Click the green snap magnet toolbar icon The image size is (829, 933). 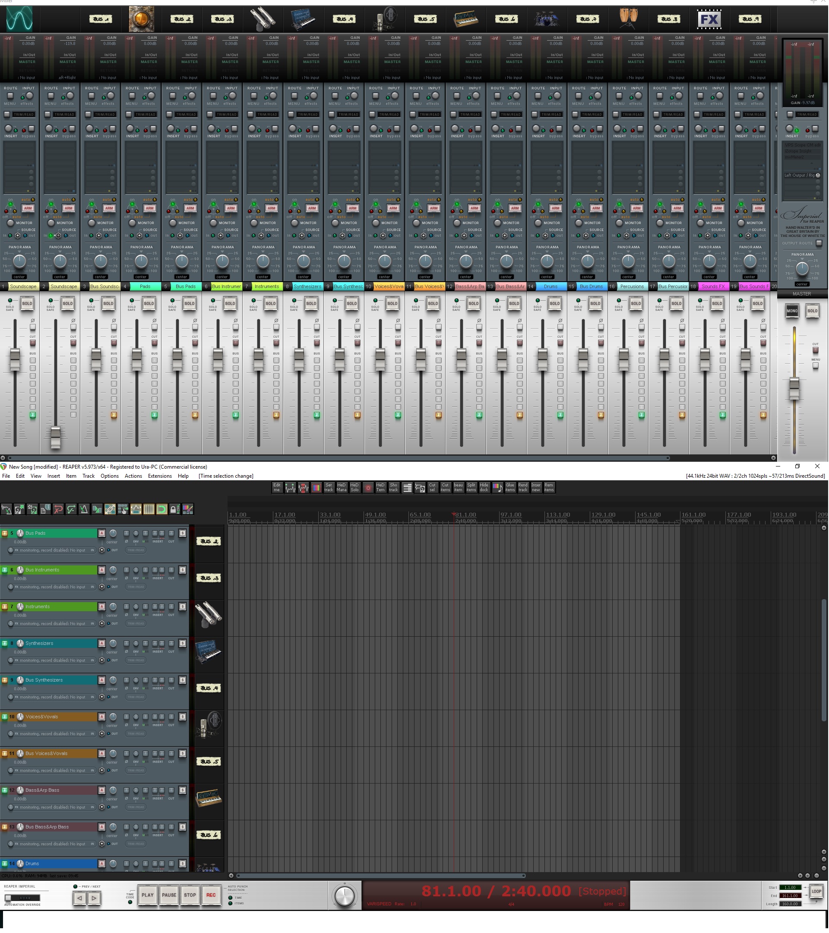click(162, 509)
